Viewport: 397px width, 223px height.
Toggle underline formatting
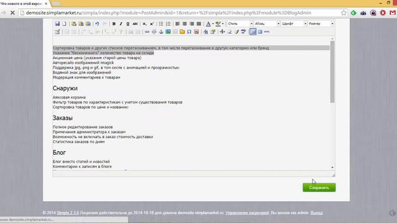[128, 24]
